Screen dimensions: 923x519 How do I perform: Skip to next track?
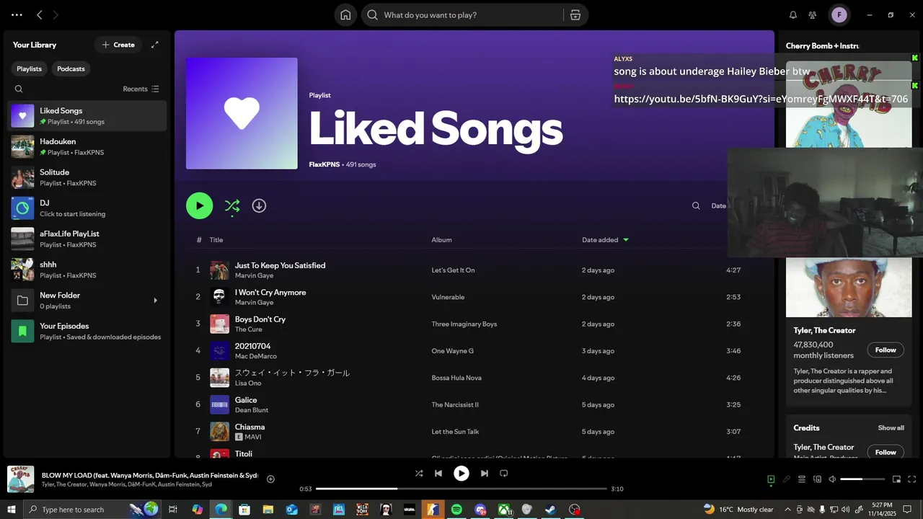click(x=485, y=474)
